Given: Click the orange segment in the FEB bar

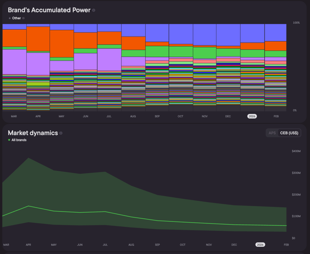Looking at the screenshot, I should pyautogui.click(x=275, y=46).
